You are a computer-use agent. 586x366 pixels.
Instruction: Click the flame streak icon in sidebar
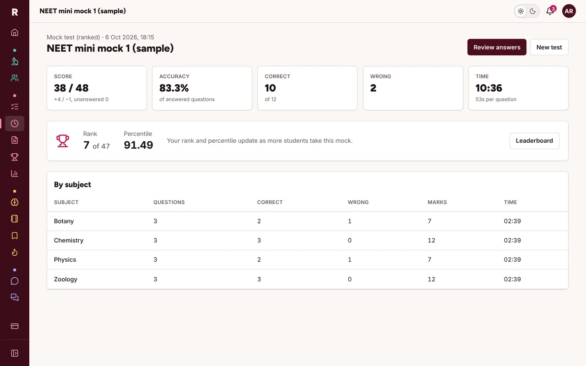coord(15,252)
